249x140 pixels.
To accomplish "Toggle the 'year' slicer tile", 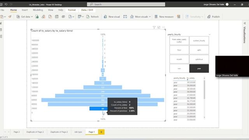I will pos(199,68).
